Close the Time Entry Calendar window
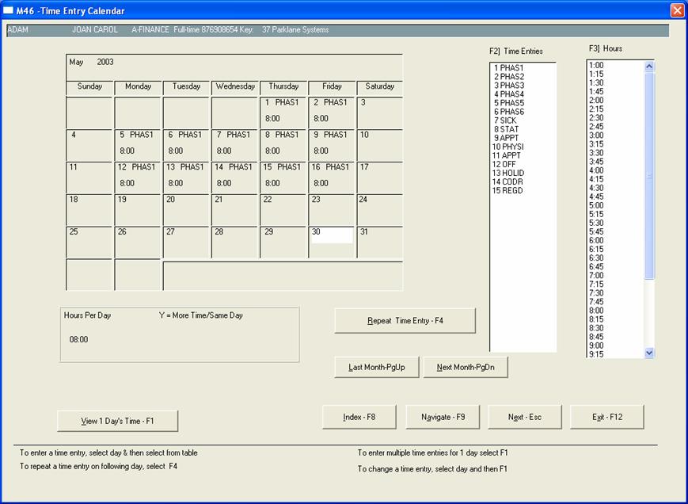The image size is (688, 504). 677,10
